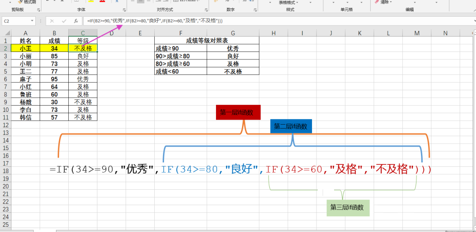Select row 25 header

click(6, 225)
